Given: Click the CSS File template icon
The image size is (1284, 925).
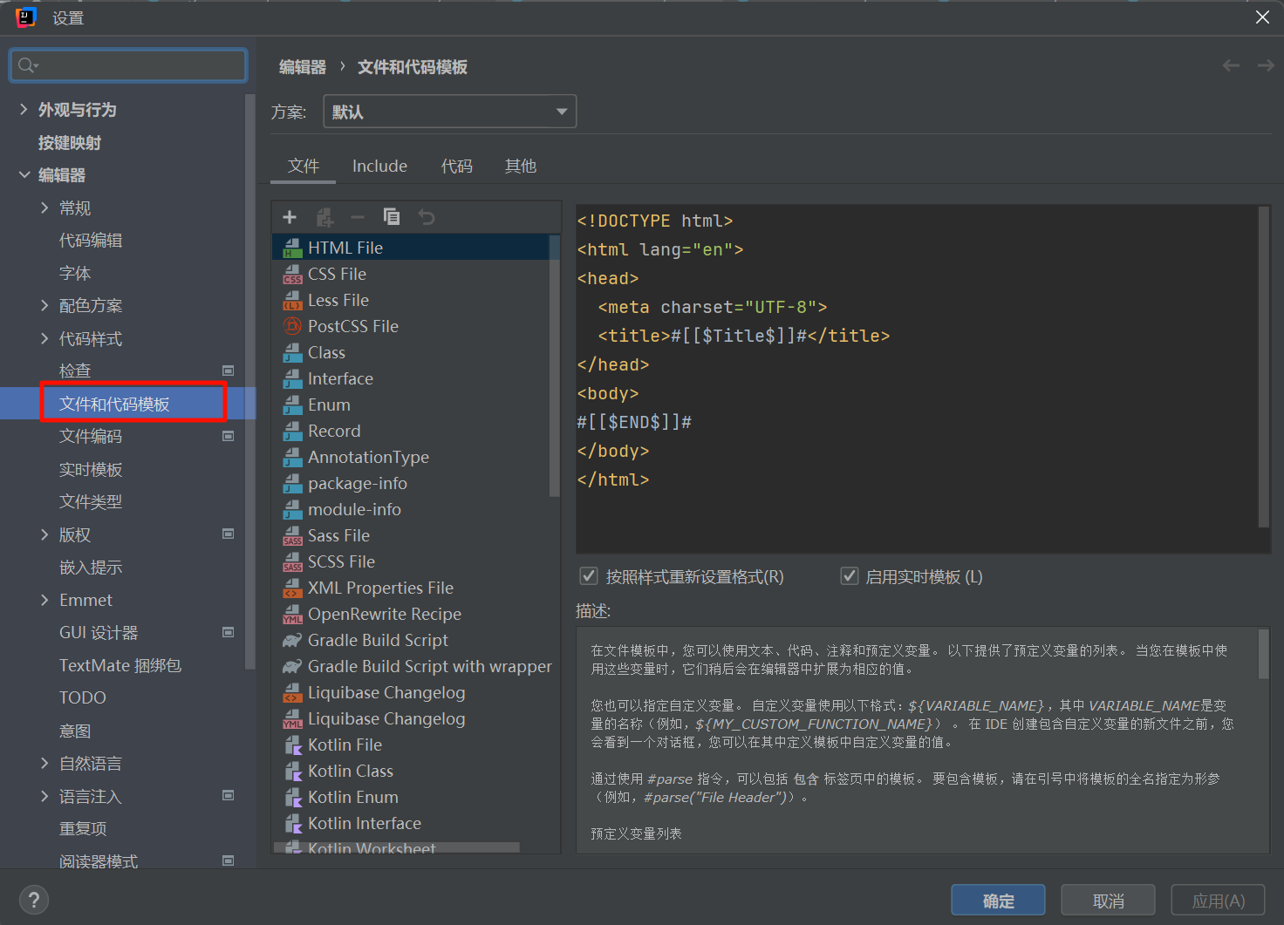Looking at the screenshot, I should (293, 275).
